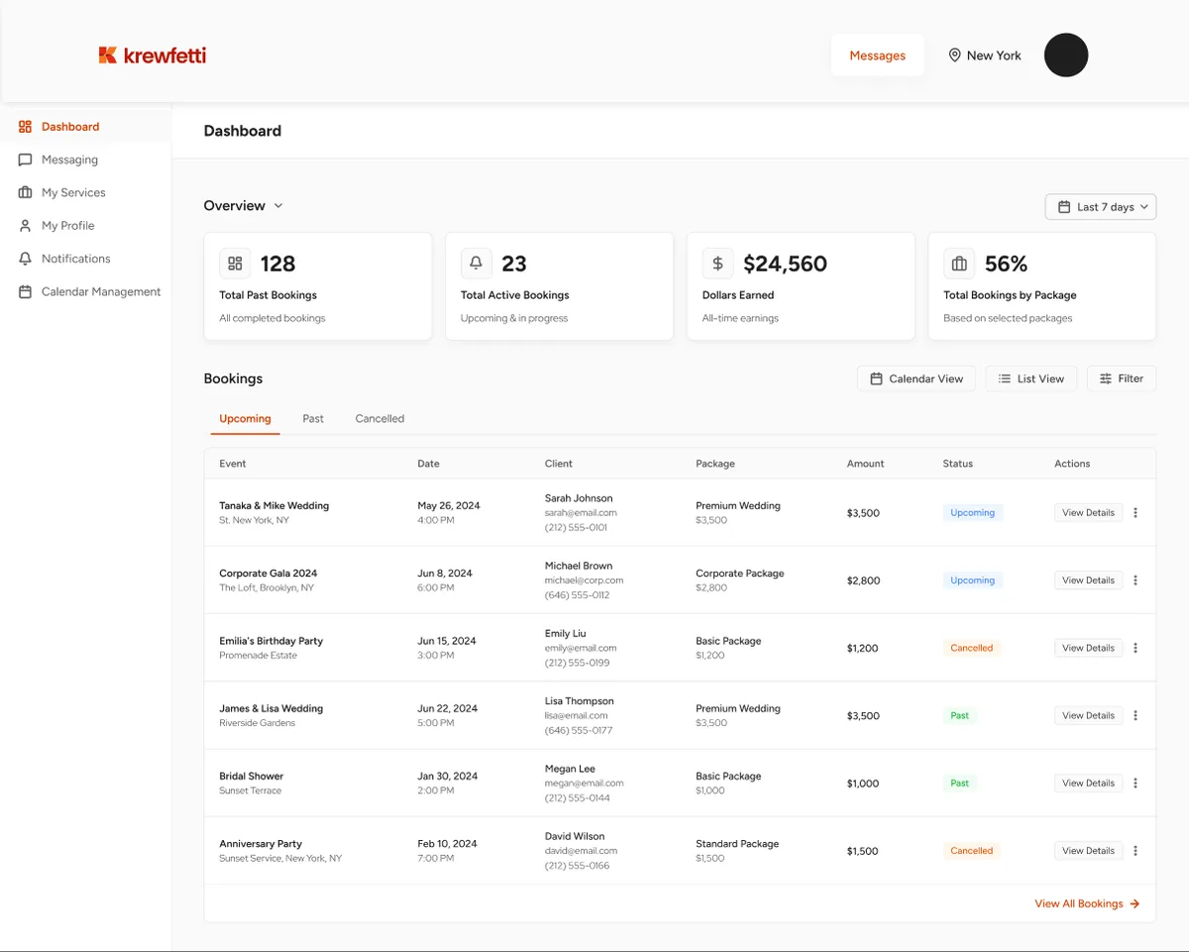Switch to Calendar View
Screen dimensions: 1189x952
pos(917,378)
